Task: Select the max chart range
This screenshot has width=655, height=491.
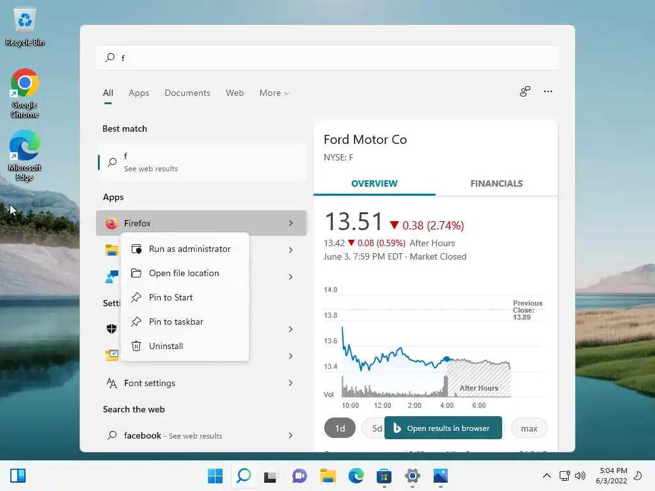Action: (x=529, y=428)
